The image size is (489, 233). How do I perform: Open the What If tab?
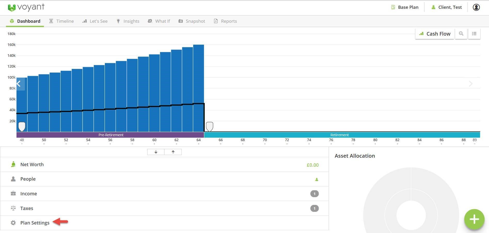[159, 21]
